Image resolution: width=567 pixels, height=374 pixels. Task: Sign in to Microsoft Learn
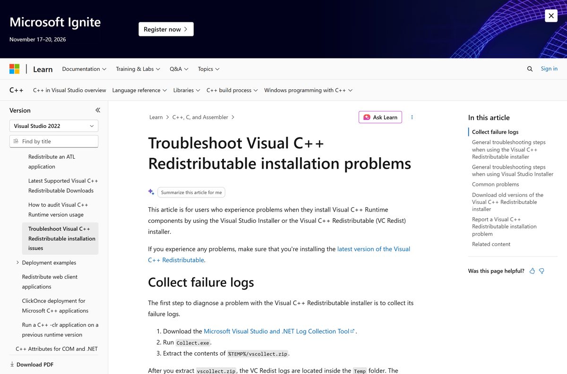tap(549, 68)
